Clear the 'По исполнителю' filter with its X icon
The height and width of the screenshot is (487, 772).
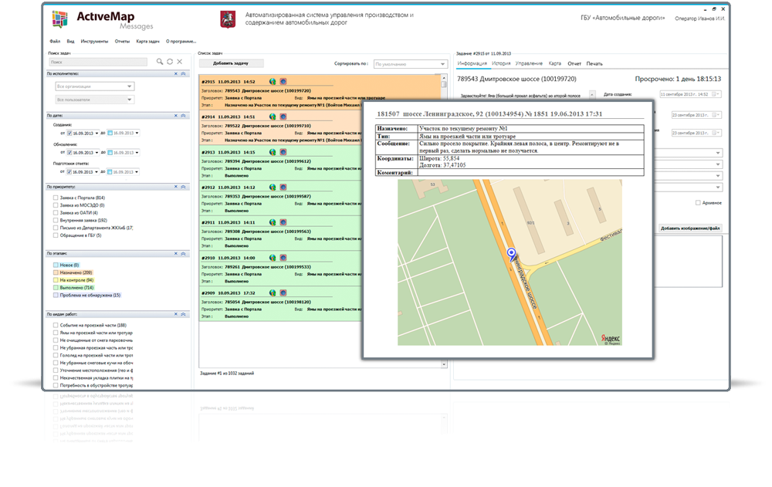tap(175, 73)
